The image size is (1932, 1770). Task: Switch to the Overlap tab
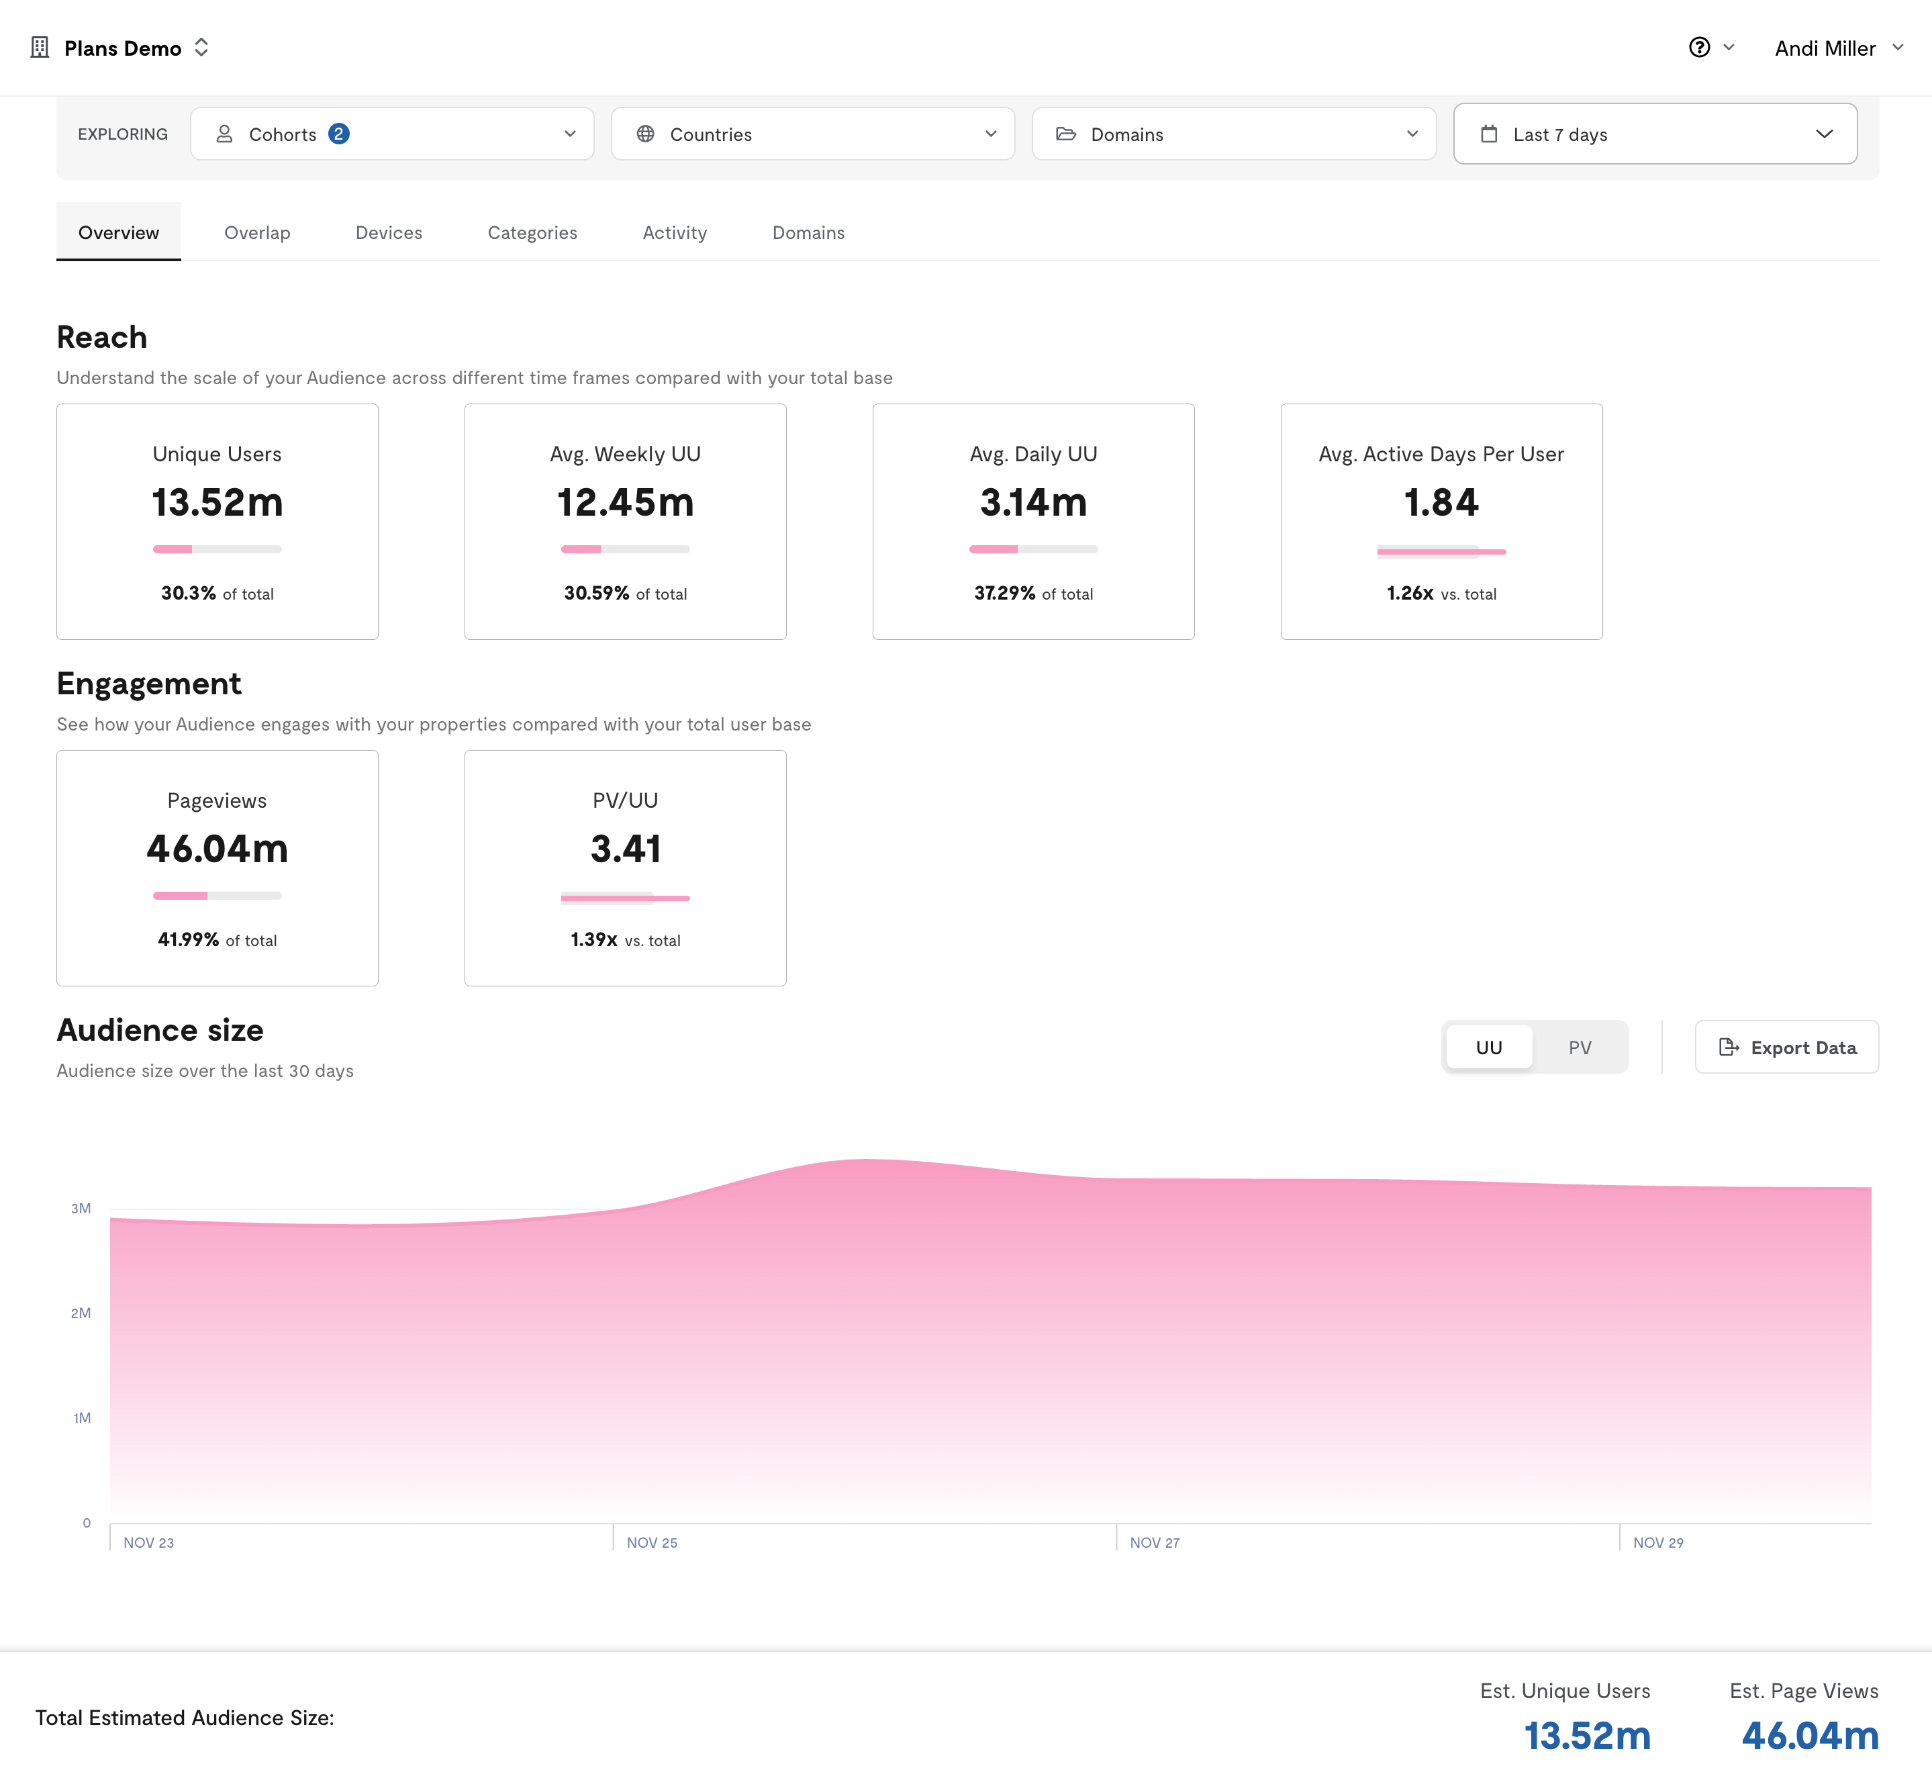pos(257,232)
